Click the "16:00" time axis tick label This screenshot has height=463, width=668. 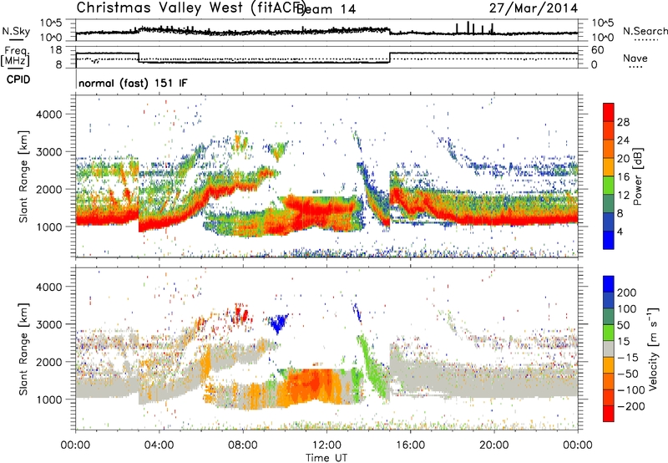pyautogui.click(x=410, y=445)
